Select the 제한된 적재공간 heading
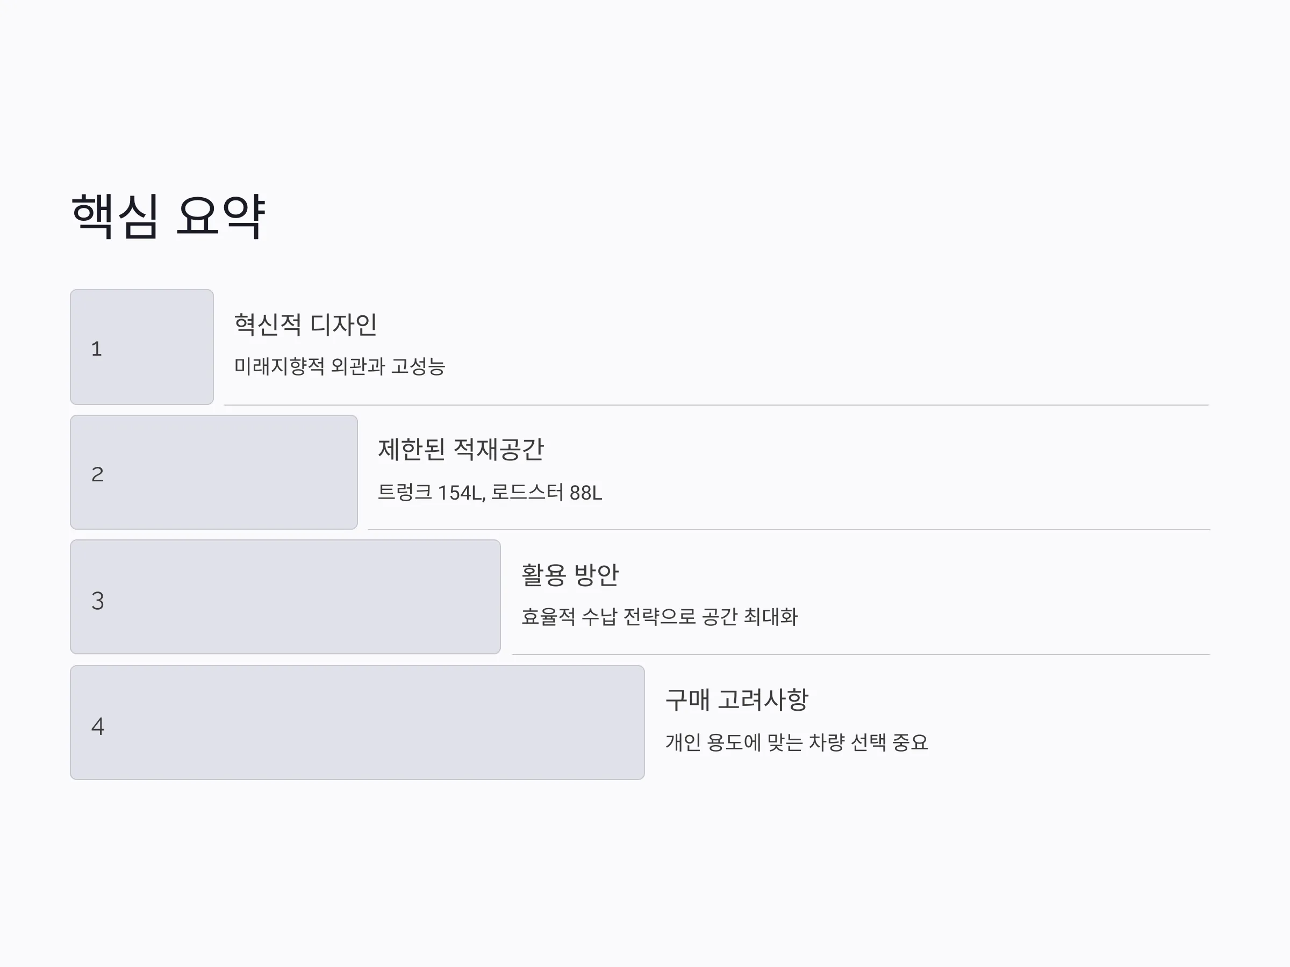The image size is (1290, 967). point(461,450)
